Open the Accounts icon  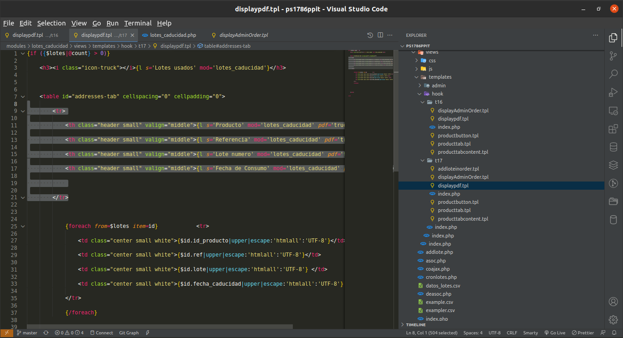(x=613, y=302)
